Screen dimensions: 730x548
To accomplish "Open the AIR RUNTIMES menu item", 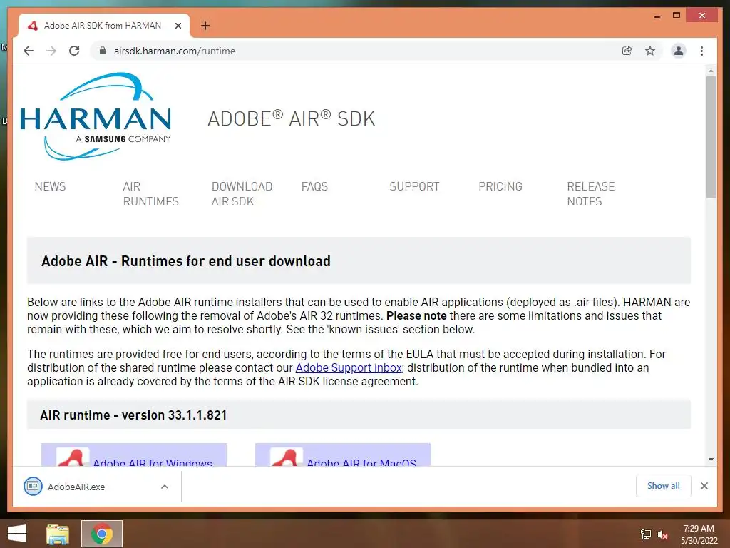I will pos(151,194).
